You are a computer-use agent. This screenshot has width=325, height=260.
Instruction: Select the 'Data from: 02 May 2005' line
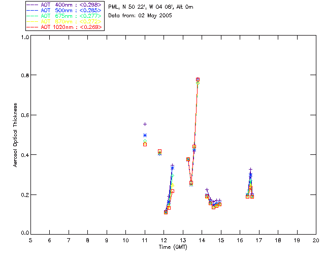[x=140, y=16]
